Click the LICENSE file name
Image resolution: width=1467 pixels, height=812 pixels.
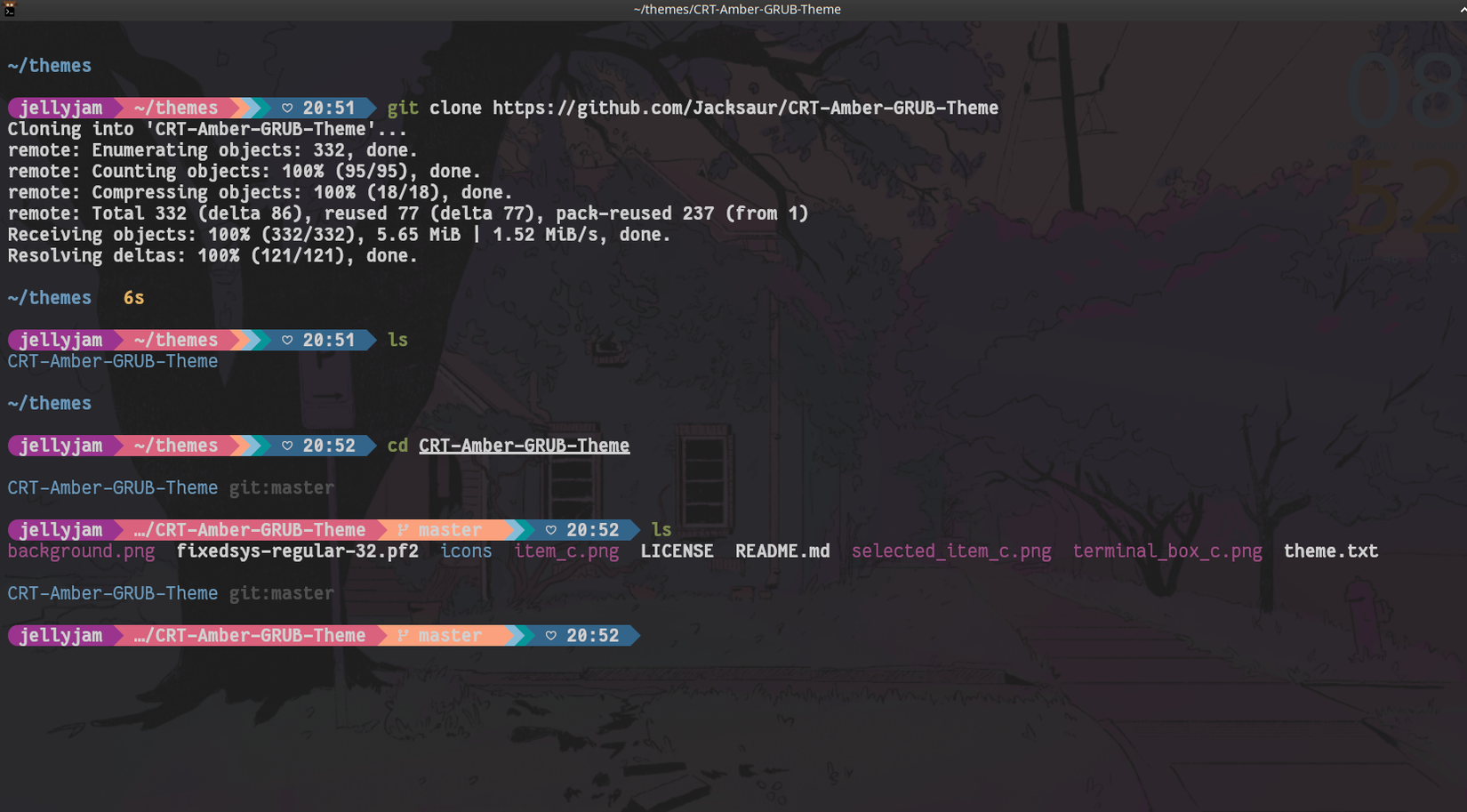point(677,551)
